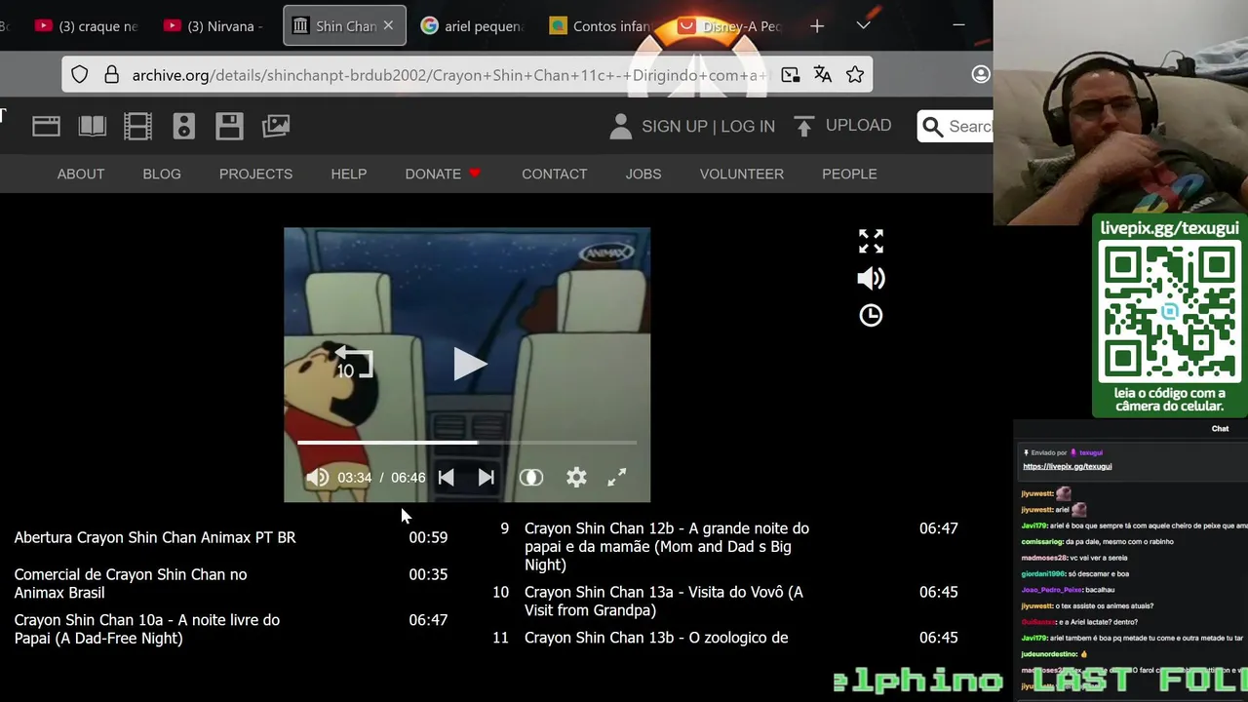Open the PEOPLE menu item
The image size is (1248, 702).
coord(849,174)
